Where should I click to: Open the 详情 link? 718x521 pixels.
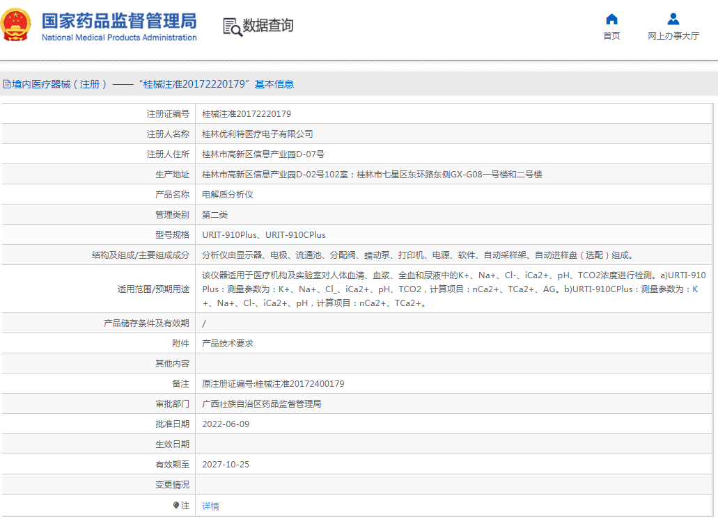210,506
